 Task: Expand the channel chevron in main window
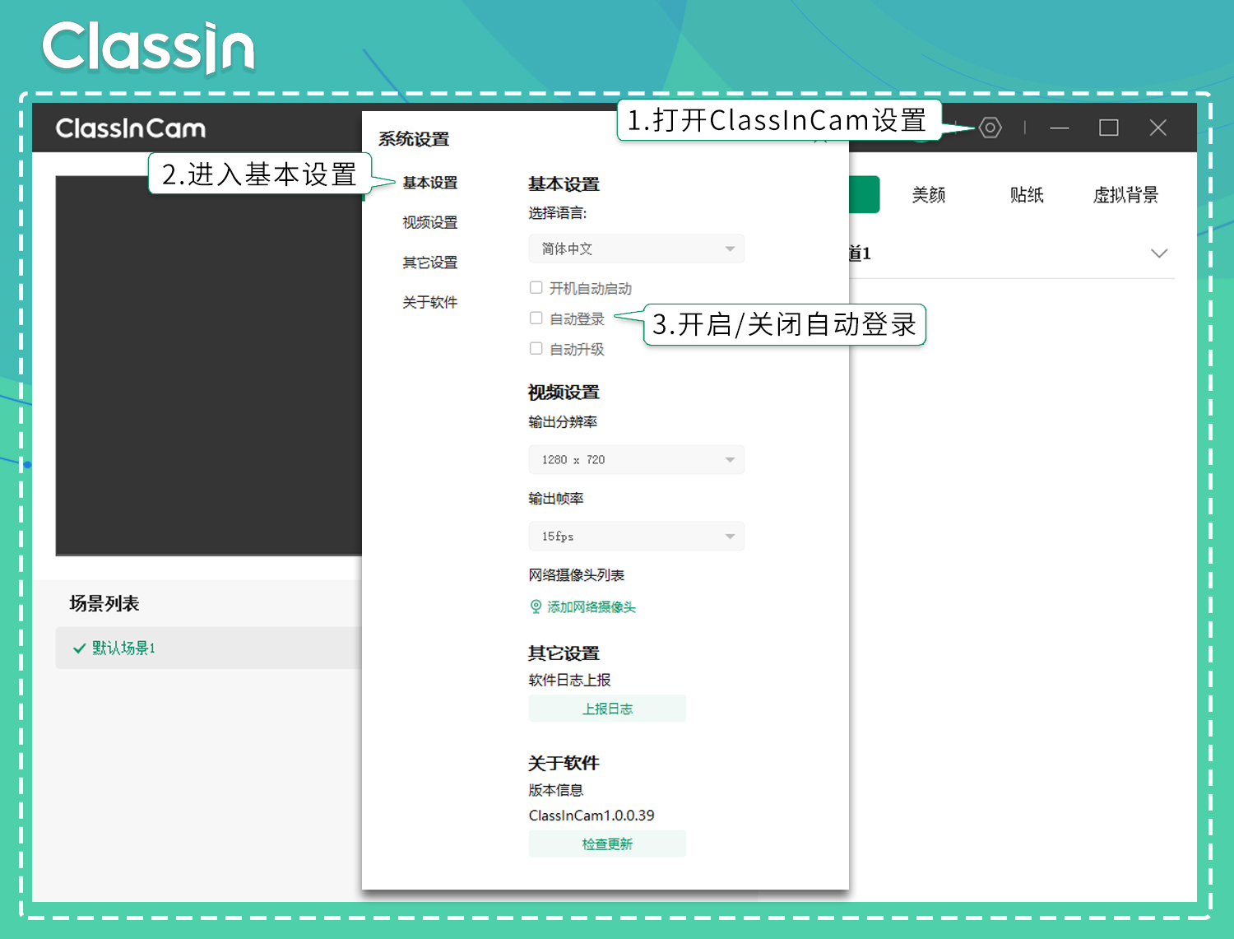click(1159, 253)
